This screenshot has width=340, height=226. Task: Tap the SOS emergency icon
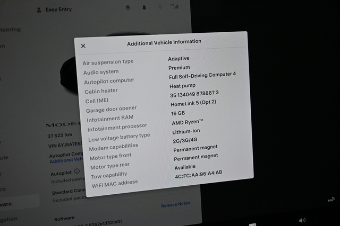[x=331, y=200]
